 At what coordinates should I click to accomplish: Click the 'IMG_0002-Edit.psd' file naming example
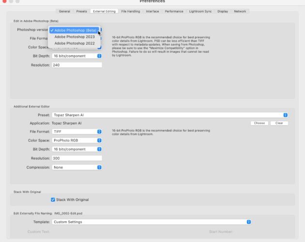point(68,213)
